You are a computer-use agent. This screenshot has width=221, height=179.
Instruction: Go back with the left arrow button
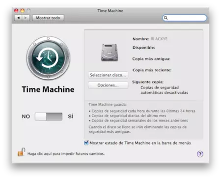[x=18, y=18]
